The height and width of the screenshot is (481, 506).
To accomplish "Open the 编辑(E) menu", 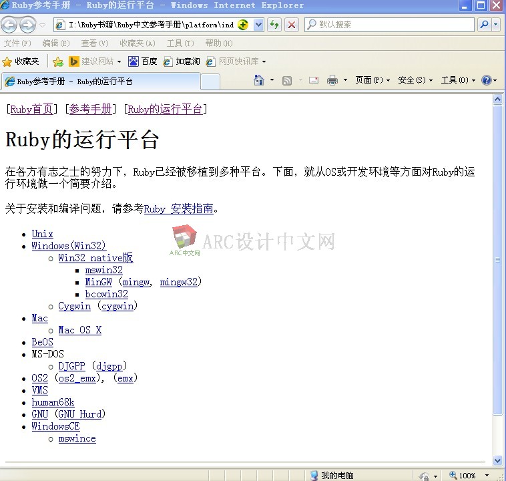I will [56, 43].
